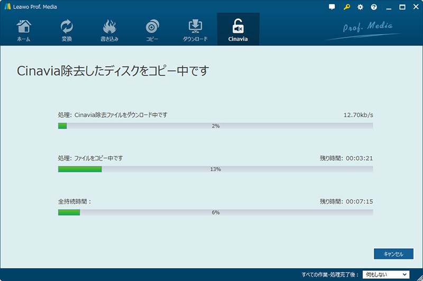The width and height of the screenshot is (423, 281).
Task: Click the file copy progress bar at 13%
Action: [x=216, y=169]
